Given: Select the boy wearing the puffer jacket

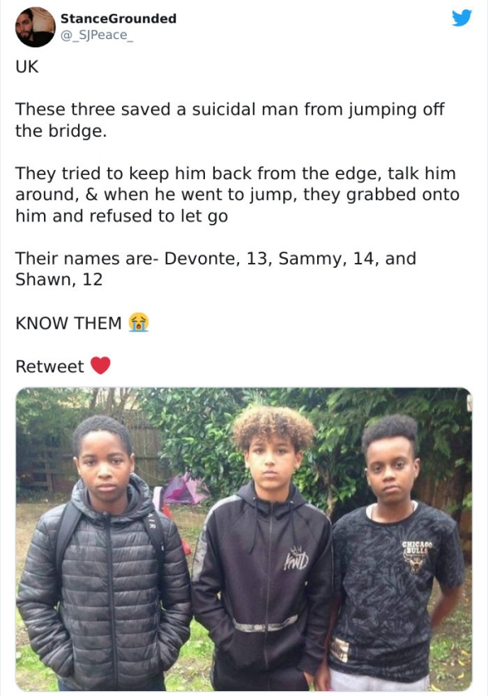Looking at the screenshot, I should tap(105, 555).
